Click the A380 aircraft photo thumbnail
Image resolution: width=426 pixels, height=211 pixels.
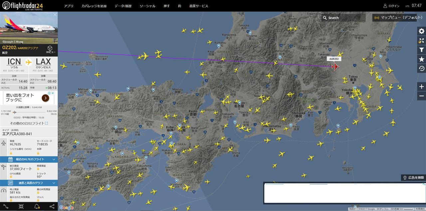point(29,28)
